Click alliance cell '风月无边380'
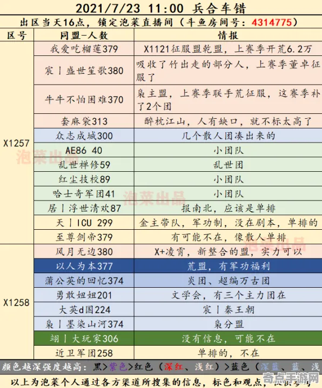Screen dimensions: 322x388 (84, 251)
